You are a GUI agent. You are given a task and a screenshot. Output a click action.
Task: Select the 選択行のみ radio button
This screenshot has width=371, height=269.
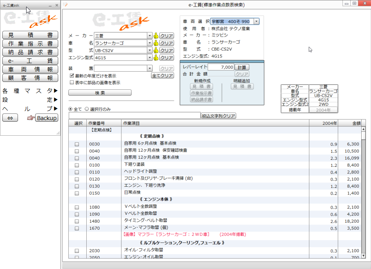click(87, 109)
